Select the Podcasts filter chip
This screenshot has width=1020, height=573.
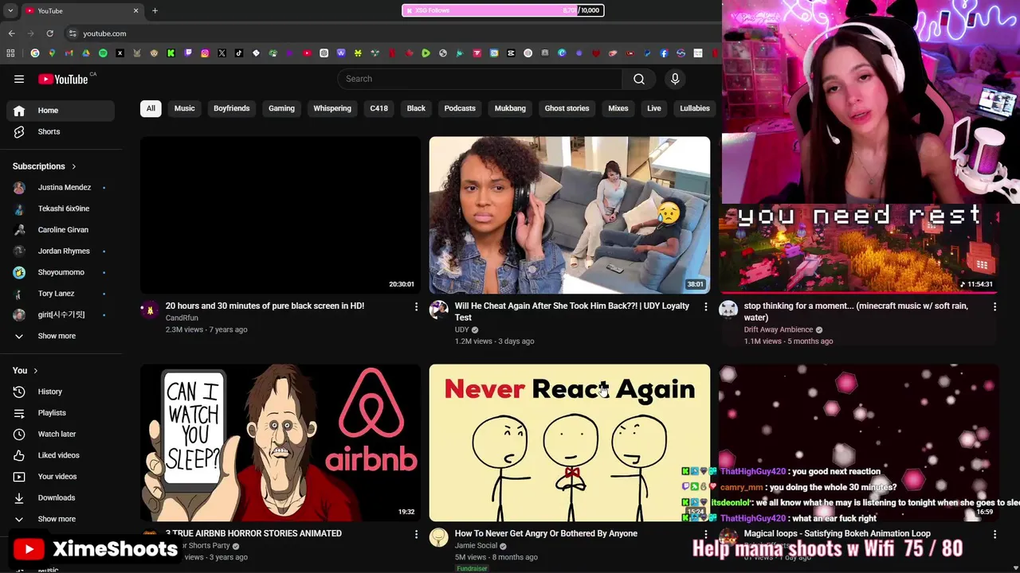point(460,108)
